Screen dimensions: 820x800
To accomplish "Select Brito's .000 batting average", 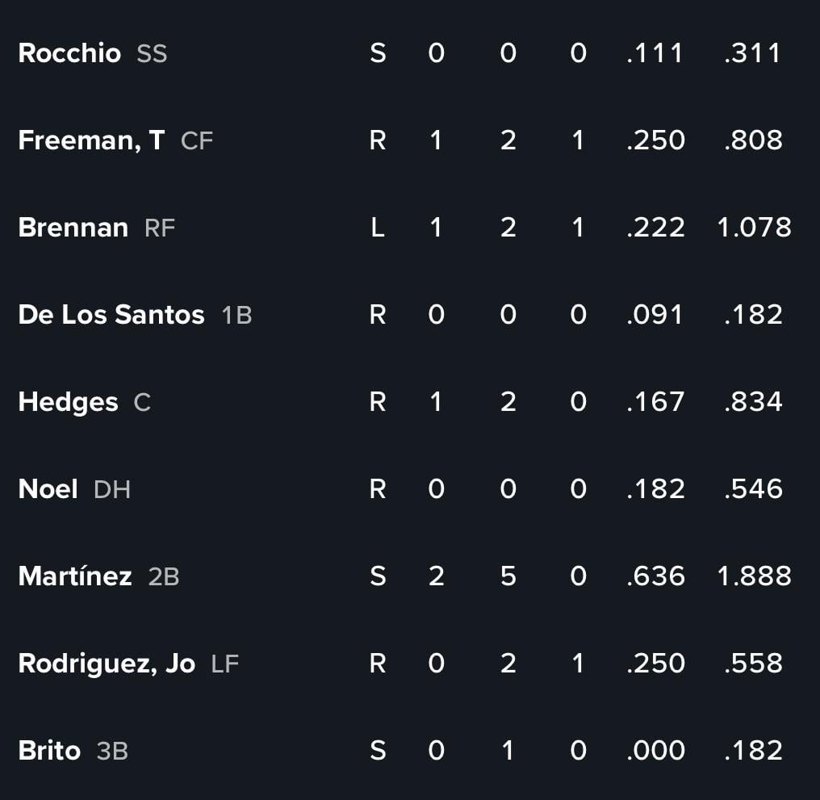I will tap(656, 750).
